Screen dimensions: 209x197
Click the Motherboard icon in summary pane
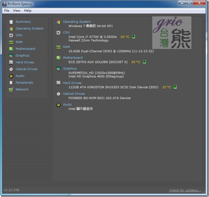click(58, 58)
